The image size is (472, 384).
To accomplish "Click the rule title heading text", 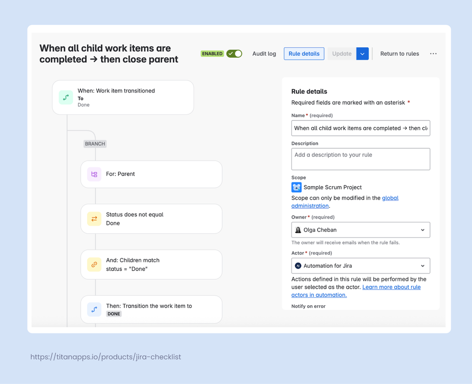I will tap(109, 54).
